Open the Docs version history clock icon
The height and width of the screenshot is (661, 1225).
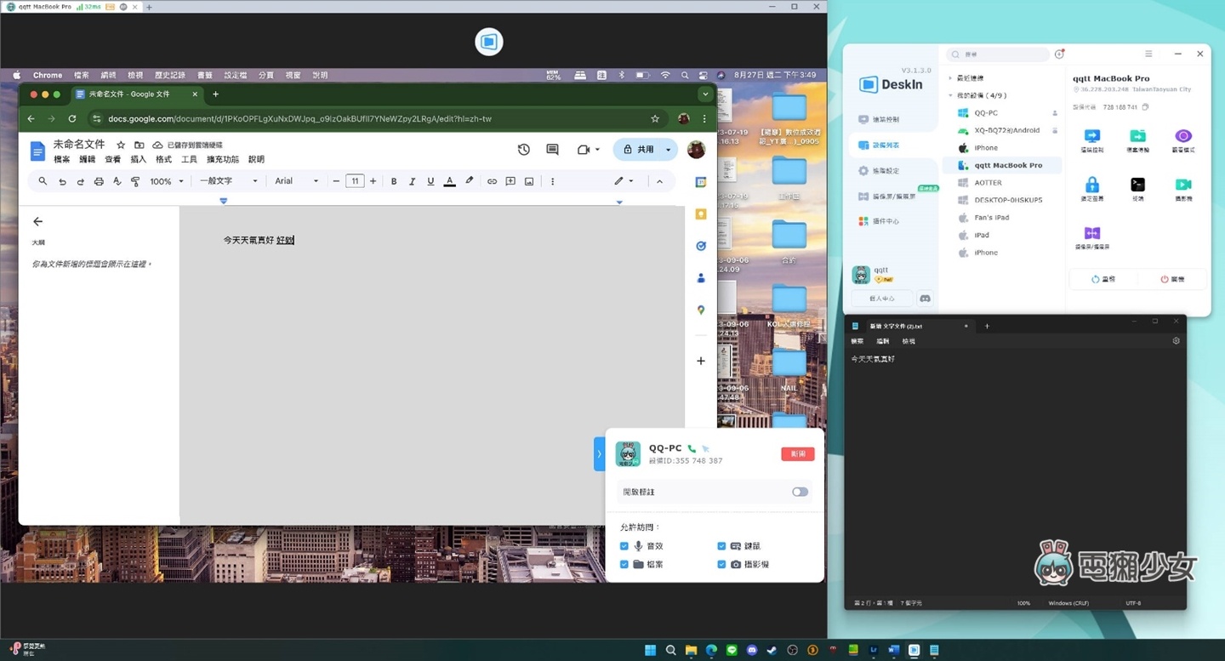[524, 150]
